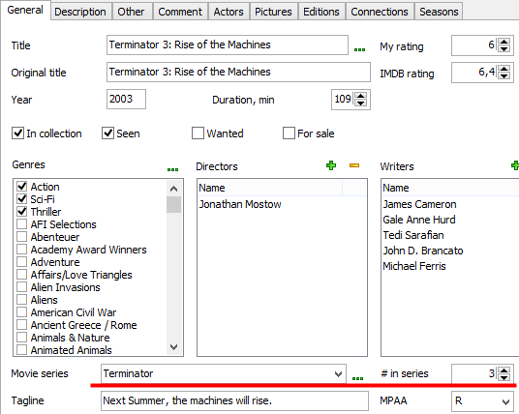Open the Connections tab

point(380,12)
